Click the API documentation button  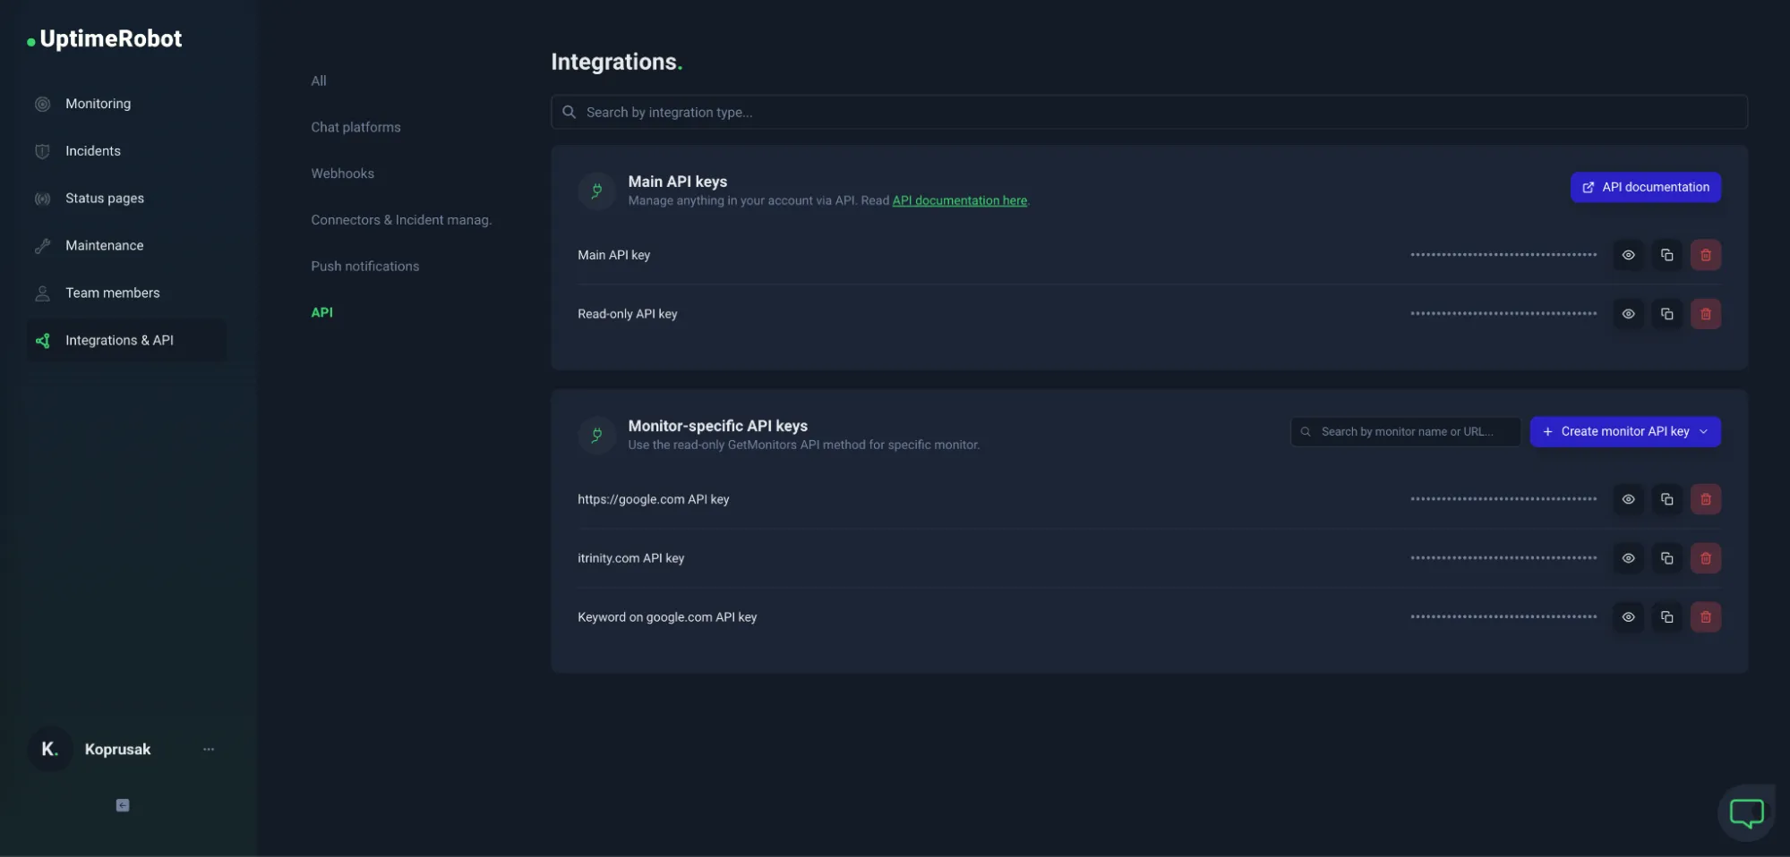coord(1645,187)
